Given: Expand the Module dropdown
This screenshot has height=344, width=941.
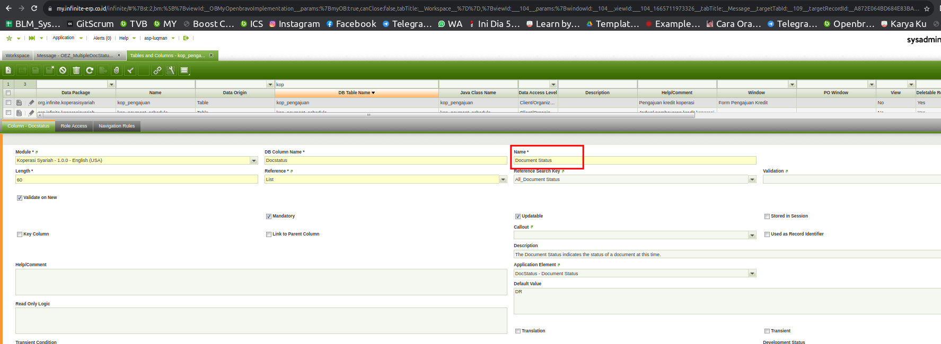Looking at the screenshot, I should (254, 161).
